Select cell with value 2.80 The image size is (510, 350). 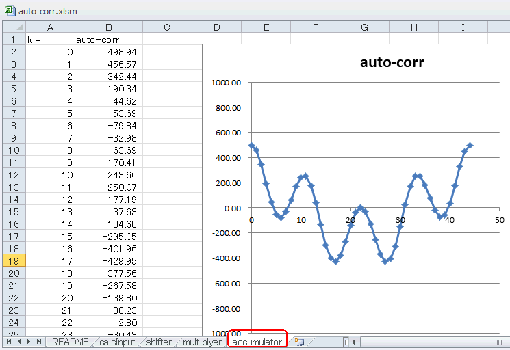[x=109, y=323]
